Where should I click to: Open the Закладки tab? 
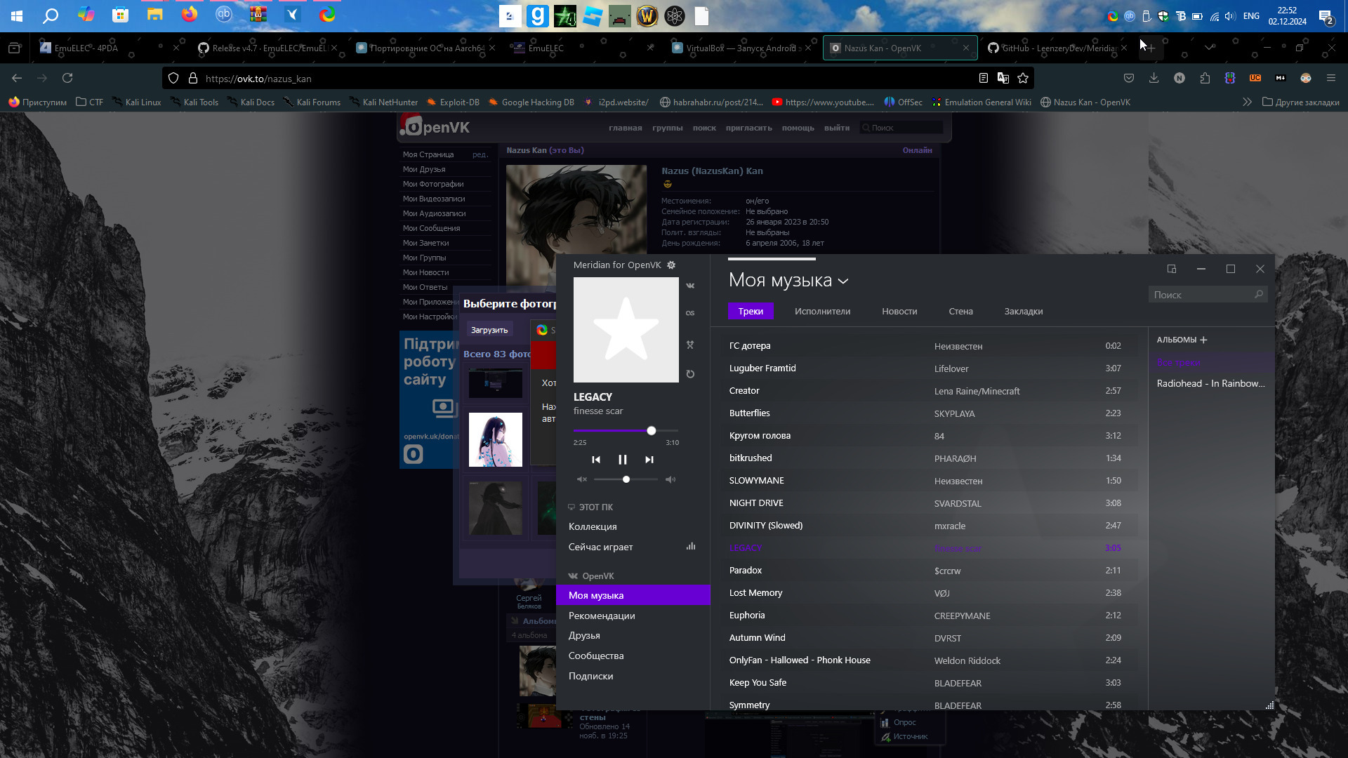[x=1023, y=311]
